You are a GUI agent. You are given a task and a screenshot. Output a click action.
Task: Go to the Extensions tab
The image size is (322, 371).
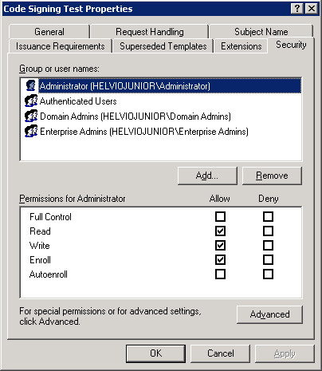coord(241,46)
